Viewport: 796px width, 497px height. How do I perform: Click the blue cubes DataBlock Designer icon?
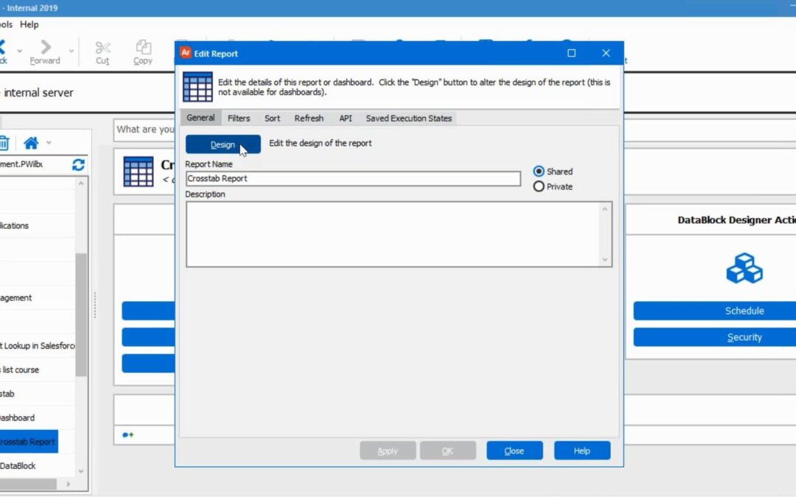[744, 268]
